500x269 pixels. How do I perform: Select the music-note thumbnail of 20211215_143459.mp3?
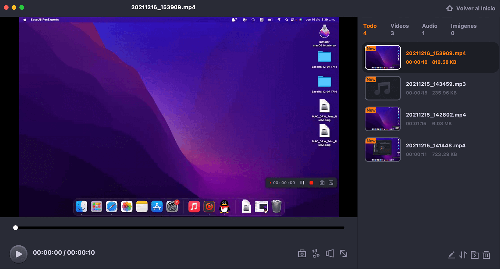coord(383,88)
